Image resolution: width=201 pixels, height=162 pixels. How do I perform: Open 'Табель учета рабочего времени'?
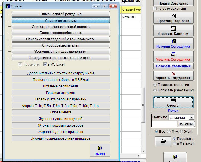(61, 99)
